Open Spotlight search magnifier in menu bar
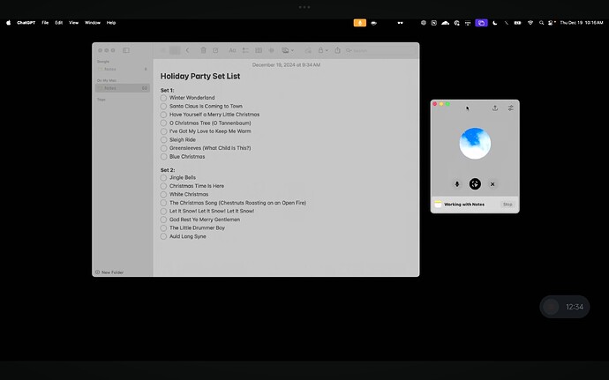The height and width of the screenshot is (380, 609). point(541,23)
